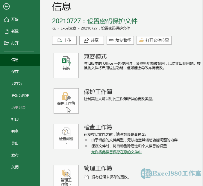Click the documents with magnifier icon
The width and height of the screenshot is (203, 186).
point(66,173)
